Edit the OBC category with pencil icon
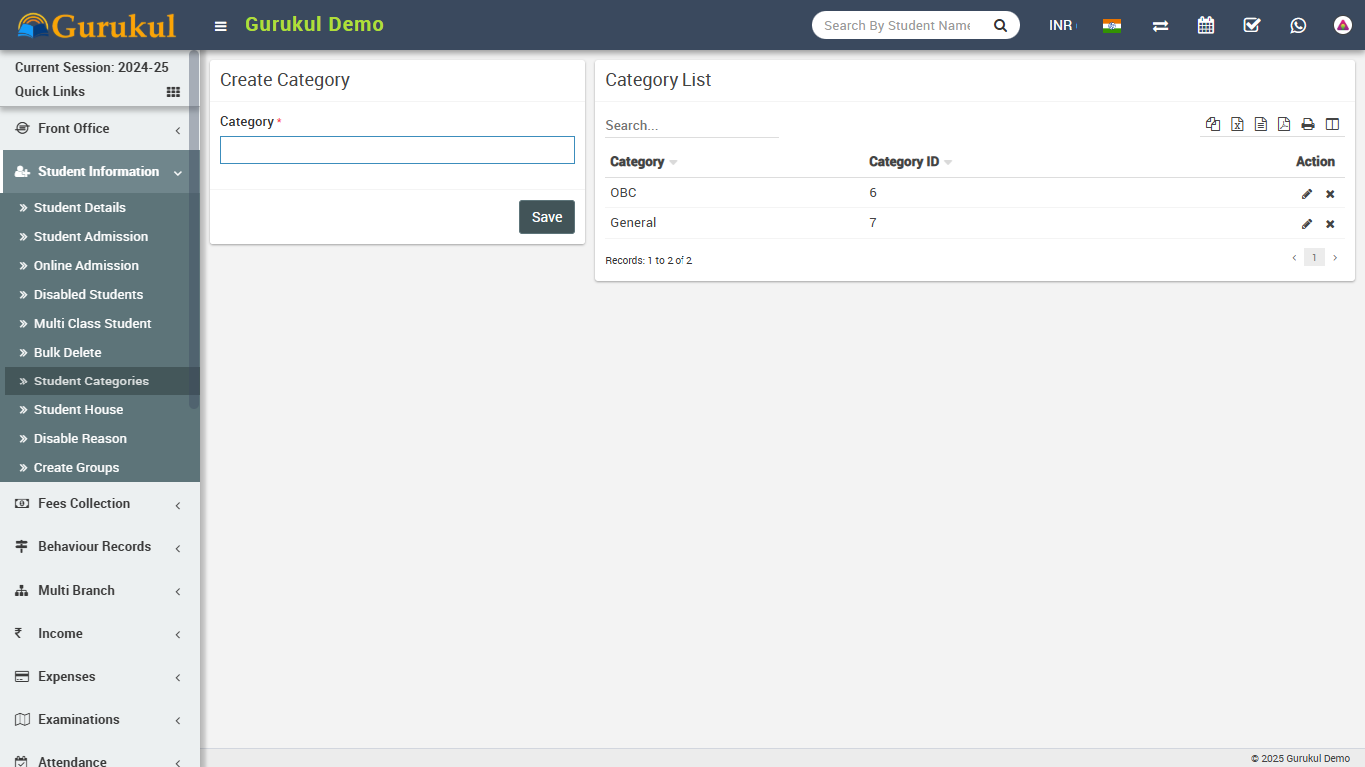The height and width of the screenshot is (767, 1365). tap(1306, 194)
